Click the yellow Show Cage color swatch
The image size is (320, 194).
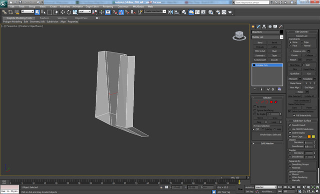point(313,136)
